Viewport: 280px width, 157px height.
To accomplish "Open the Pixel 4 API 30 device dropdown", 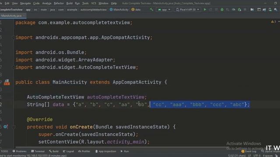I will pos(188,10).
